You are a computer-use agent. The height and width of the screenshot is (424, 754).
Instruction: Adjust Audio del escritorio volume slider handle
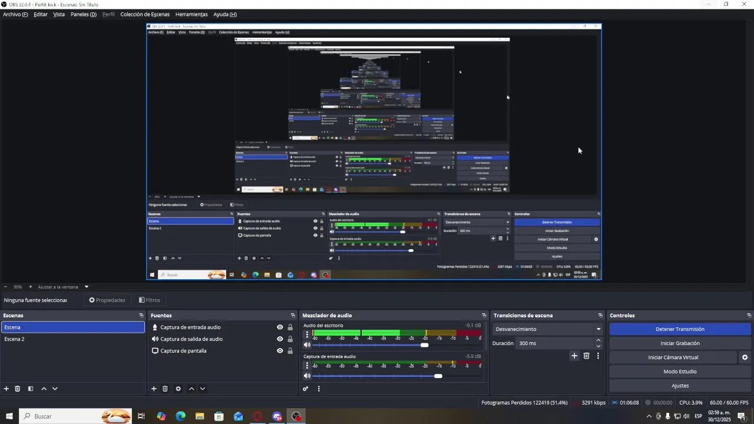point(424,345)
